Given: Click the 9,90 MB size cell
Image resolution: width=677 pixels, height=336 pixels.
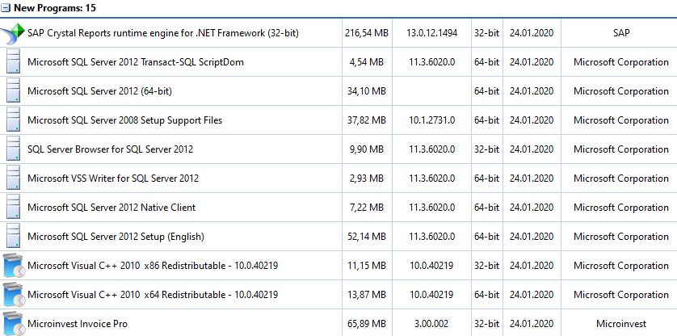Looking at the screenshot, I should coord(367,149).
